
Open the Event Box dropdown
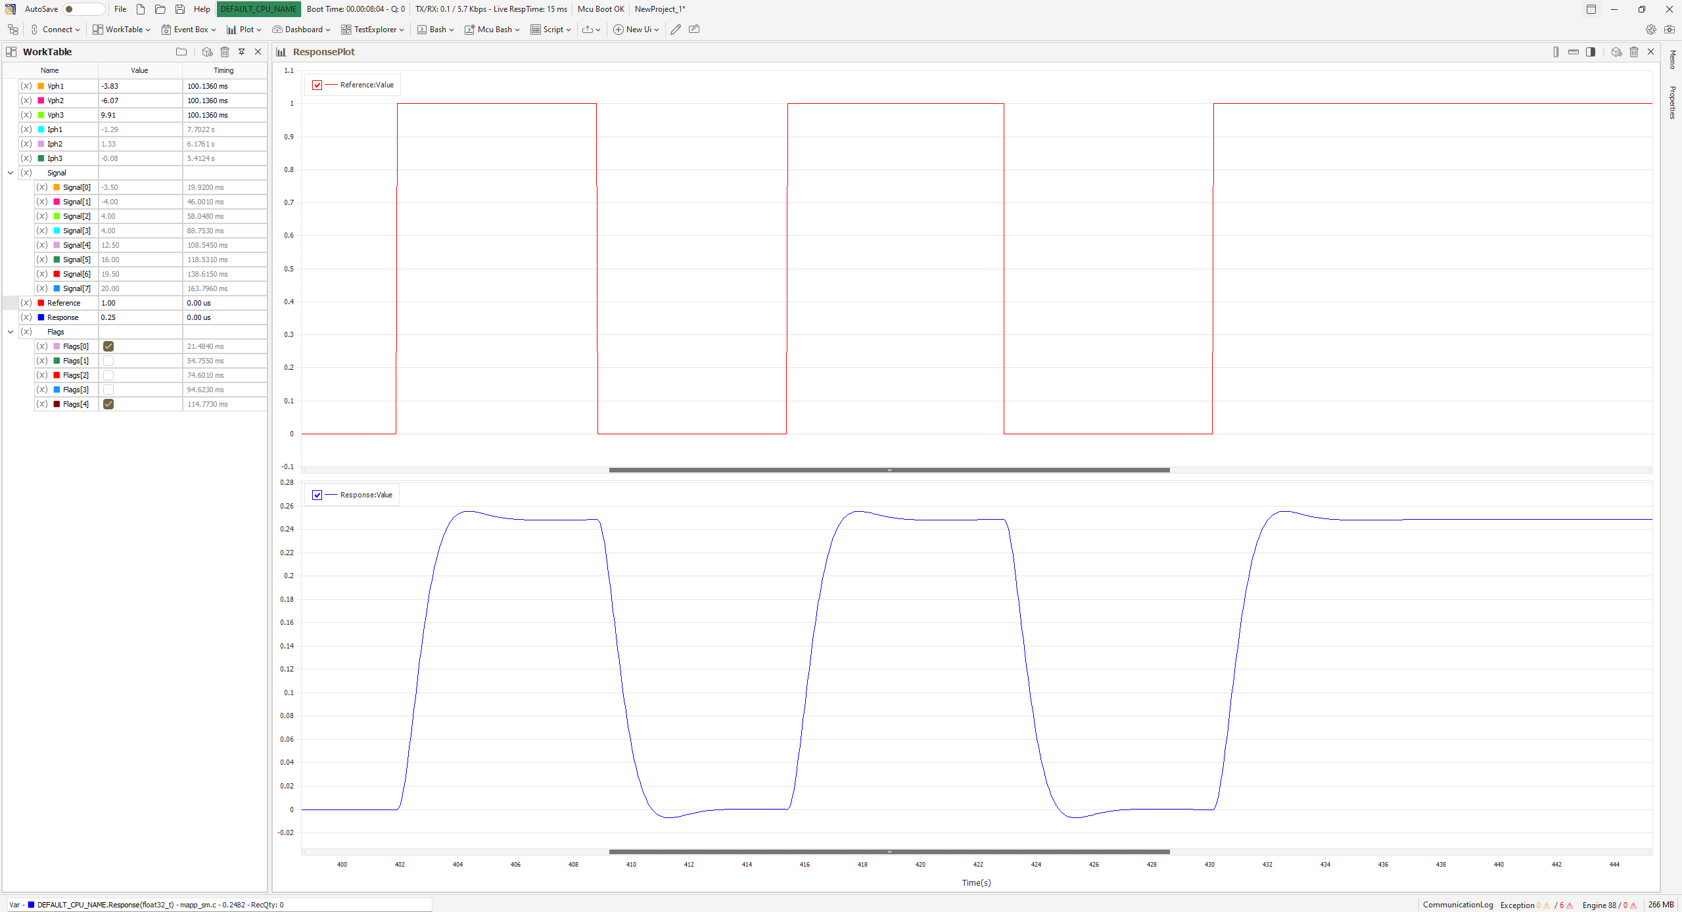click(x=189, y=30)
